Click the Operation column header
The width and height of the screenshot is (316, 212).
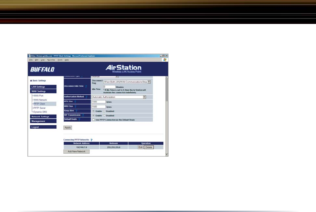click(x=146, y=144)
